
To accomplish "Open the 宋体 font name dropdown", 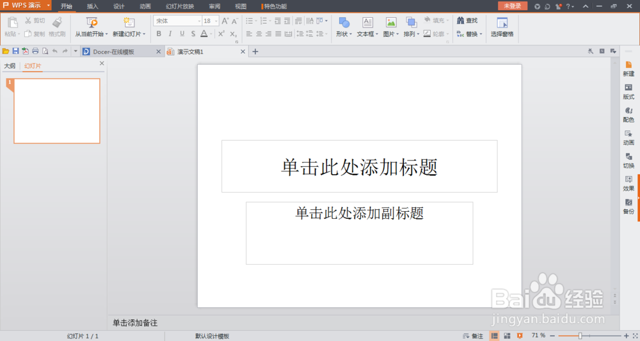I will pyautogui.click(x=199, y=21).
